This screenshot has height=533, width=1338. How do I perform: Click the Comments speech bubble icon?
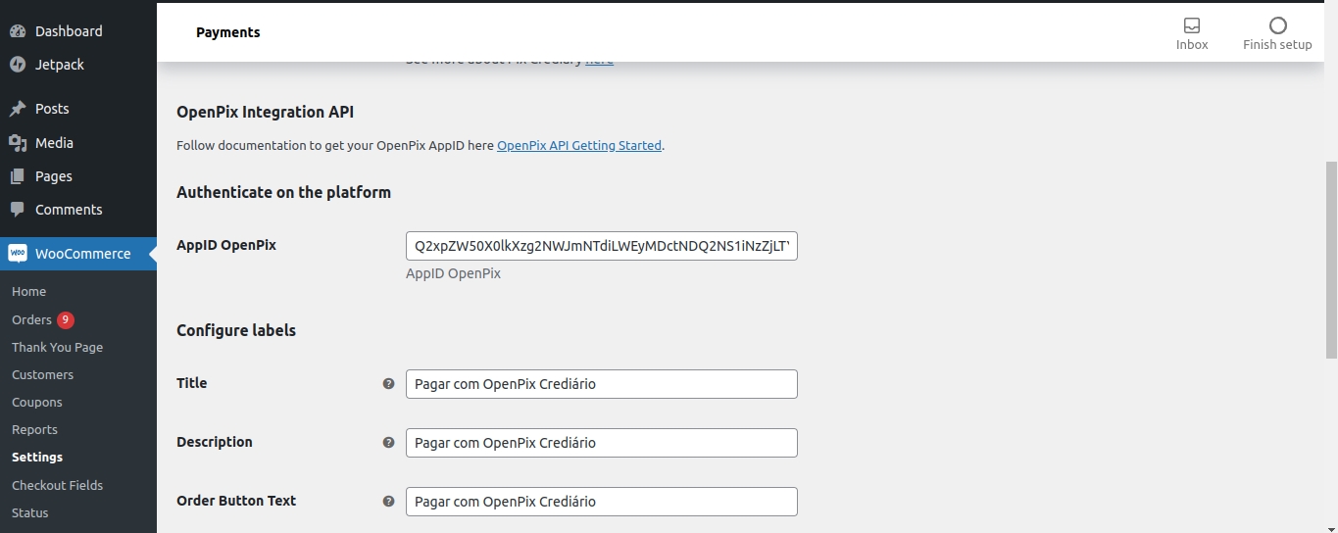(18, 210)
